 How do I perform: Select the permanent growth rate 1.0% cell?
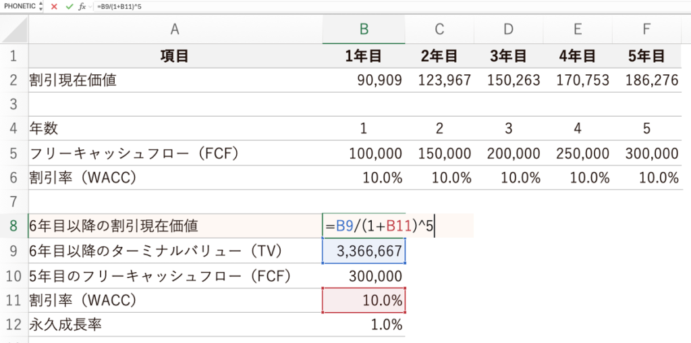tap(364, 325)
